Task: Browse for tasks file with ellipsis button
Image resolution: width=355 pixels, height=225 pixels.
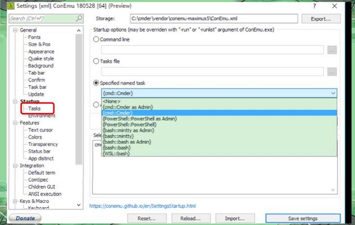Action: tap(332, 72)
